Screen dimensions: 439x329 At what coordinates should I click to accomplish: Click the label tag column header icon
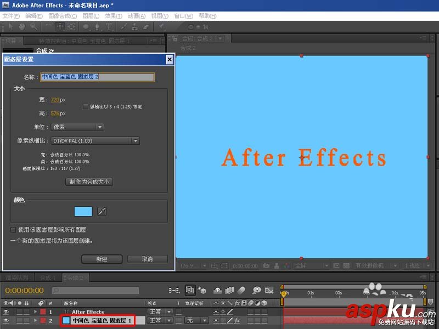(42, 303)
